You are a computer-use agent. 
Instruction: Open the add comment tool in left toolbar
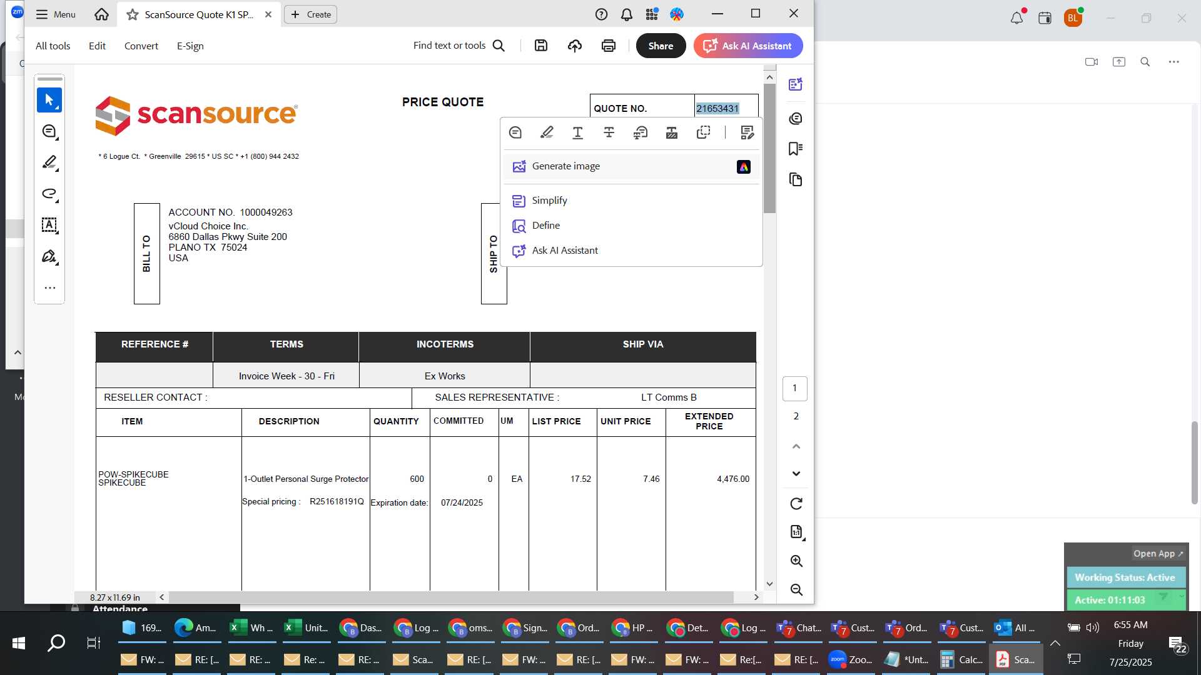(49, 131)
